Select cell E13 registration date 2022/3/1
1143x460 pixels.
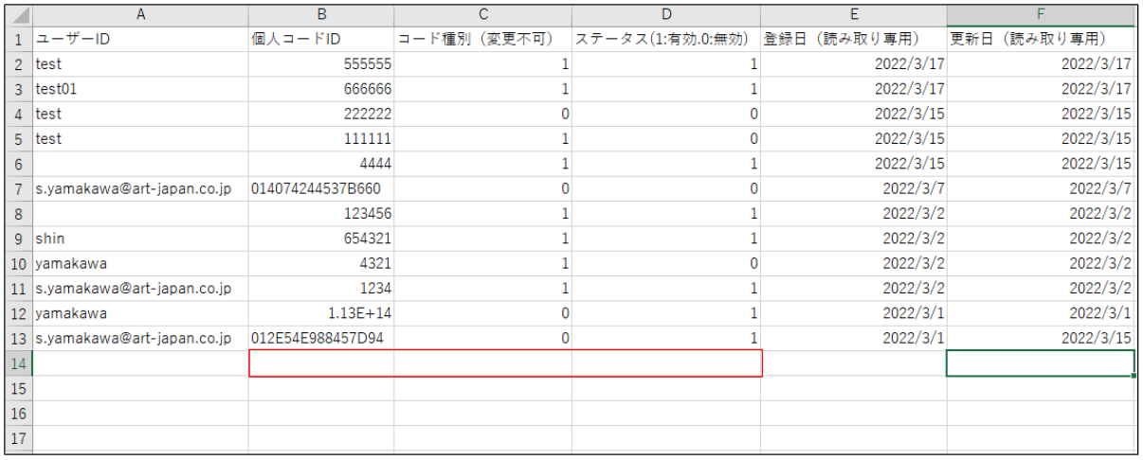pyautogui.click(x=854, y=338)
